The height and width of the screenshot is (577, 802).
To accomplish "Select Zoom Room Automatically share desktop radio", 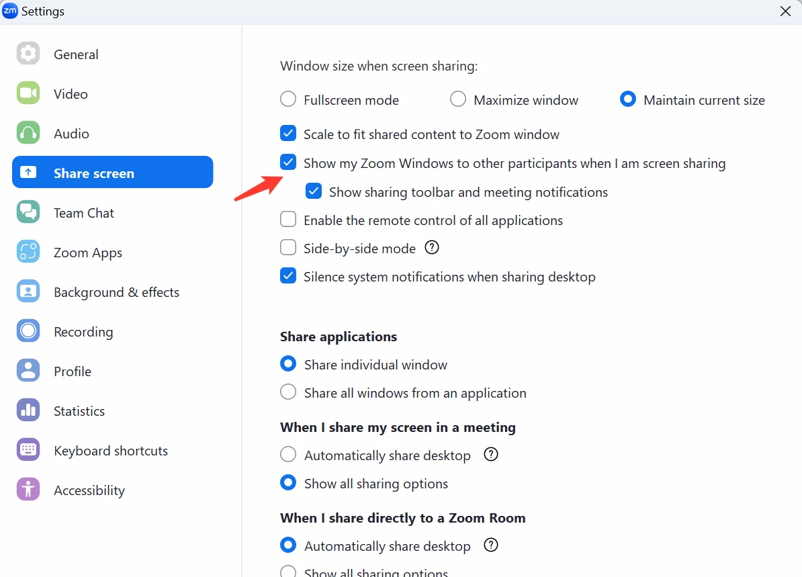I will click(x=288, y=545).
